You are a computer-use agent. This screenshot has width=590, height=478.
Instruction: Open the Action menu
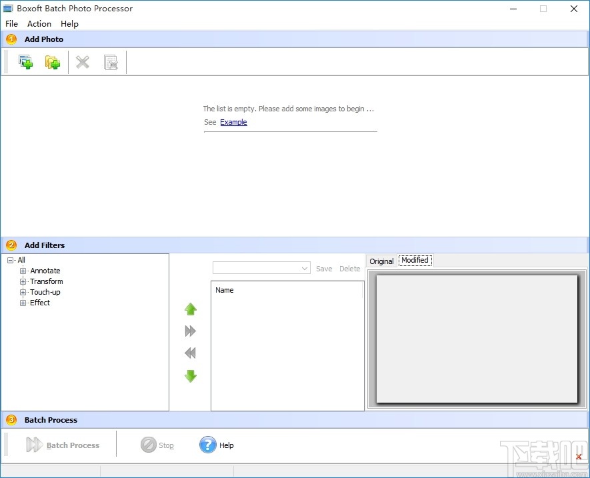point(39,24)
